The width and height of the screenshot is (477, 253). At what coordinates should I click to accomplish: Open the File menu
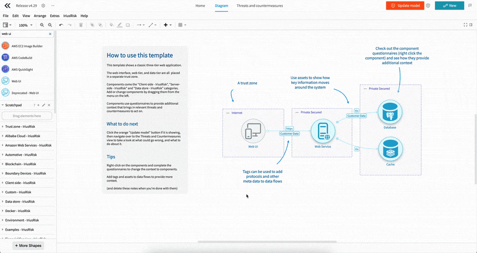5,16
